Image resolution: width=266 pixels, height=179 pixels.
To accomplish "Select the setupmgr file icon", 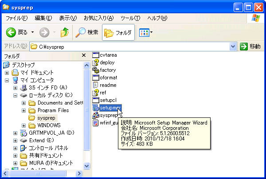I will pos(96,108).
